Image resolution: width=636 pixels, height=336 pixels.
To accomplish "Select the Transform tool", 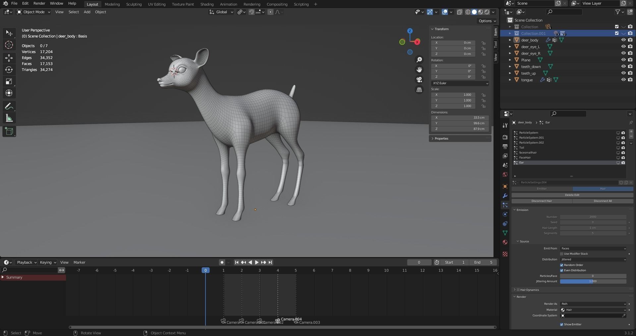I will 9,93.
